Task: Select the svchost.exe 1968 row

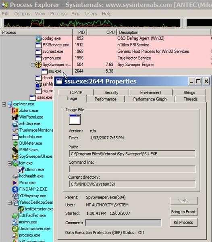Action: [x=106, y=52]
